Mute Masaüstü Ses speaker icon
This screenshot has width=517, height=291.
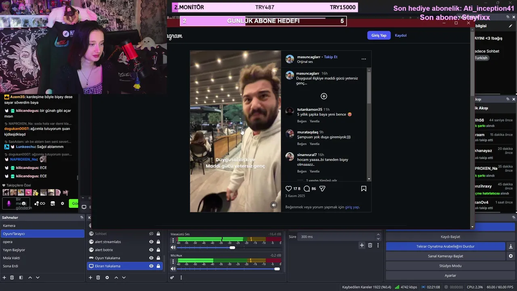coord(173,247)
